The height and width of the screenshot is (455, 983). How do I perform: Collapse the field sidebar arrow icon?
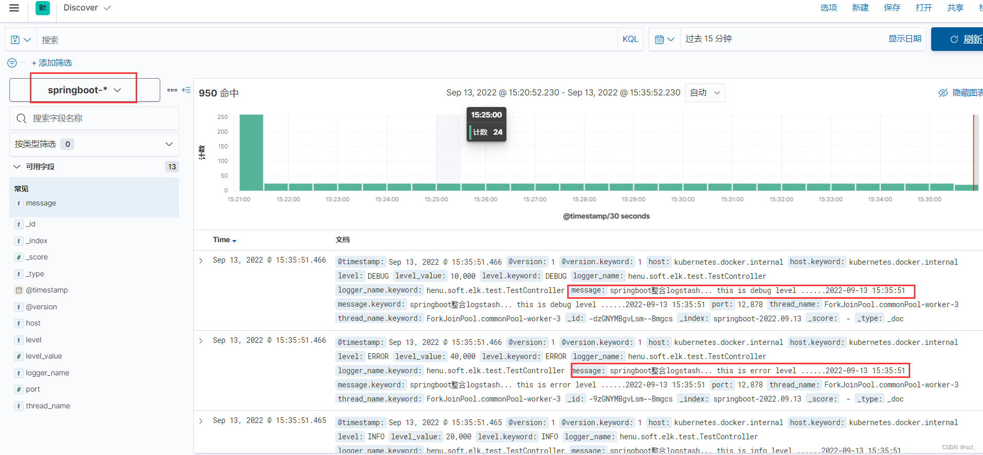tap(186, 90)
